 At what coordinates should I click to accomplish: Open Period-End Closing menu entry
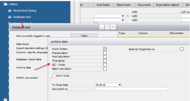pyautogui.click(x=24, y=11)
